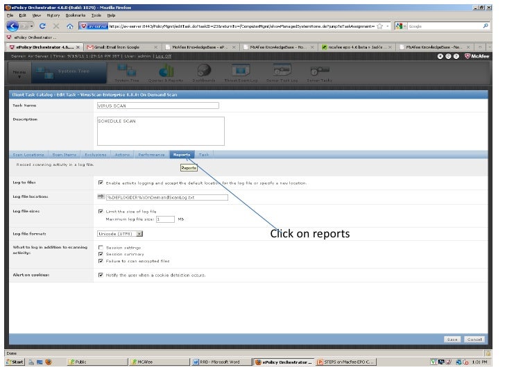Click the Log Off link
This screenshot has height=379, width=505.
click(164, 56)
